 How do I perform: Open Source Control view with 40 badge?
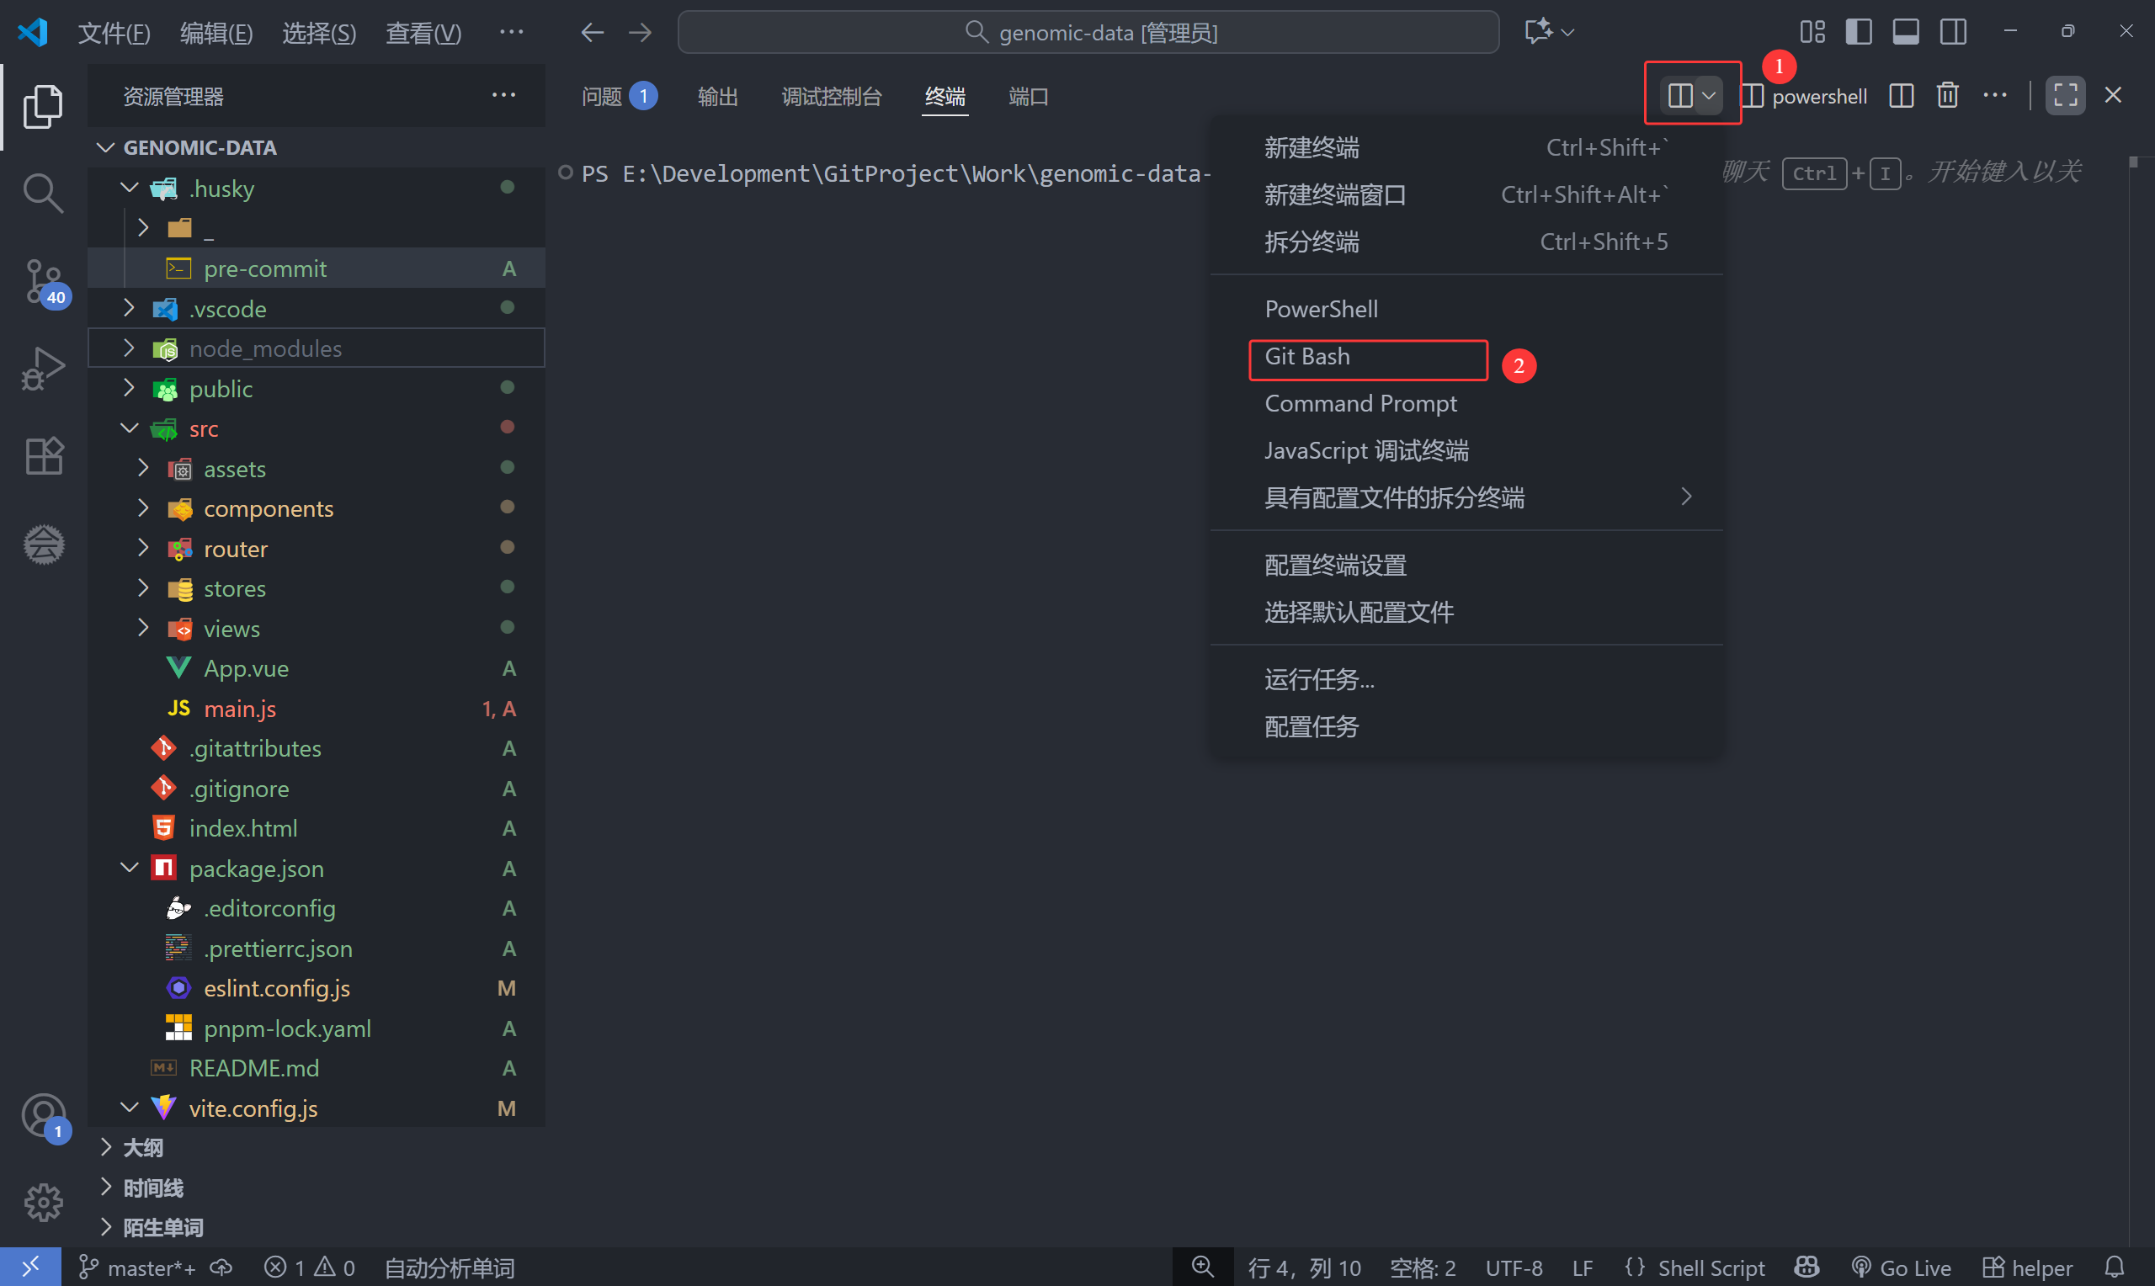pos(42,281)
